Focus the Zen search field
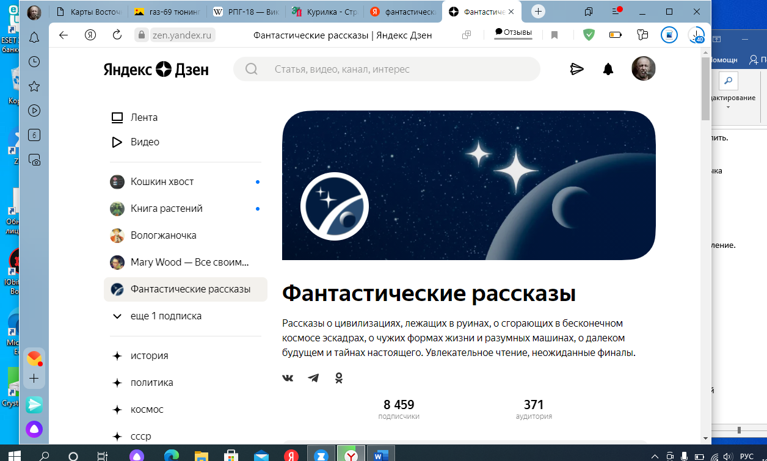 point(387,69)
